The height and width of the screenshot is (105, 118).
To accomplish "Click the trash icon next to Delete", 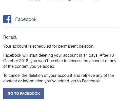I will tap(70, 0).
